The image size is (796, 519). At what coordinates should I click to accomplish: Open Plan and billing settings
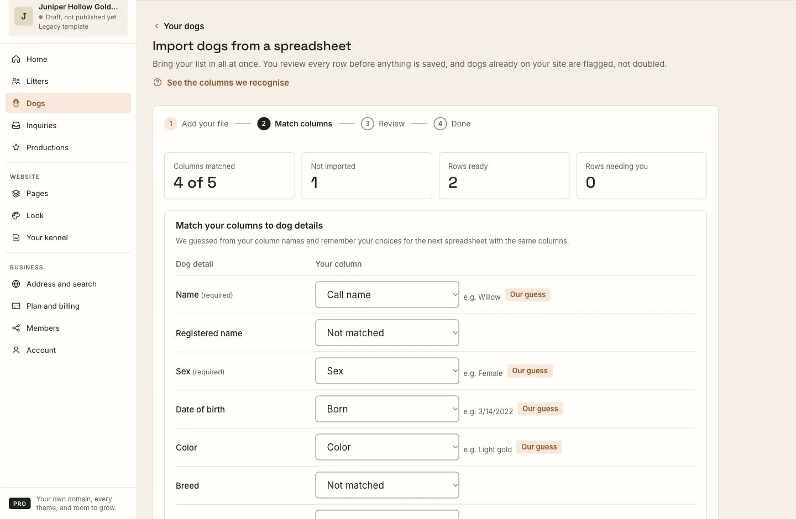[x=68, y=306]
